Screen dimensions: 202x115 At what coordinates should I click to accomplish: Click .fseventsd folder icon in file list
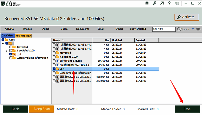tap(58, 53)
